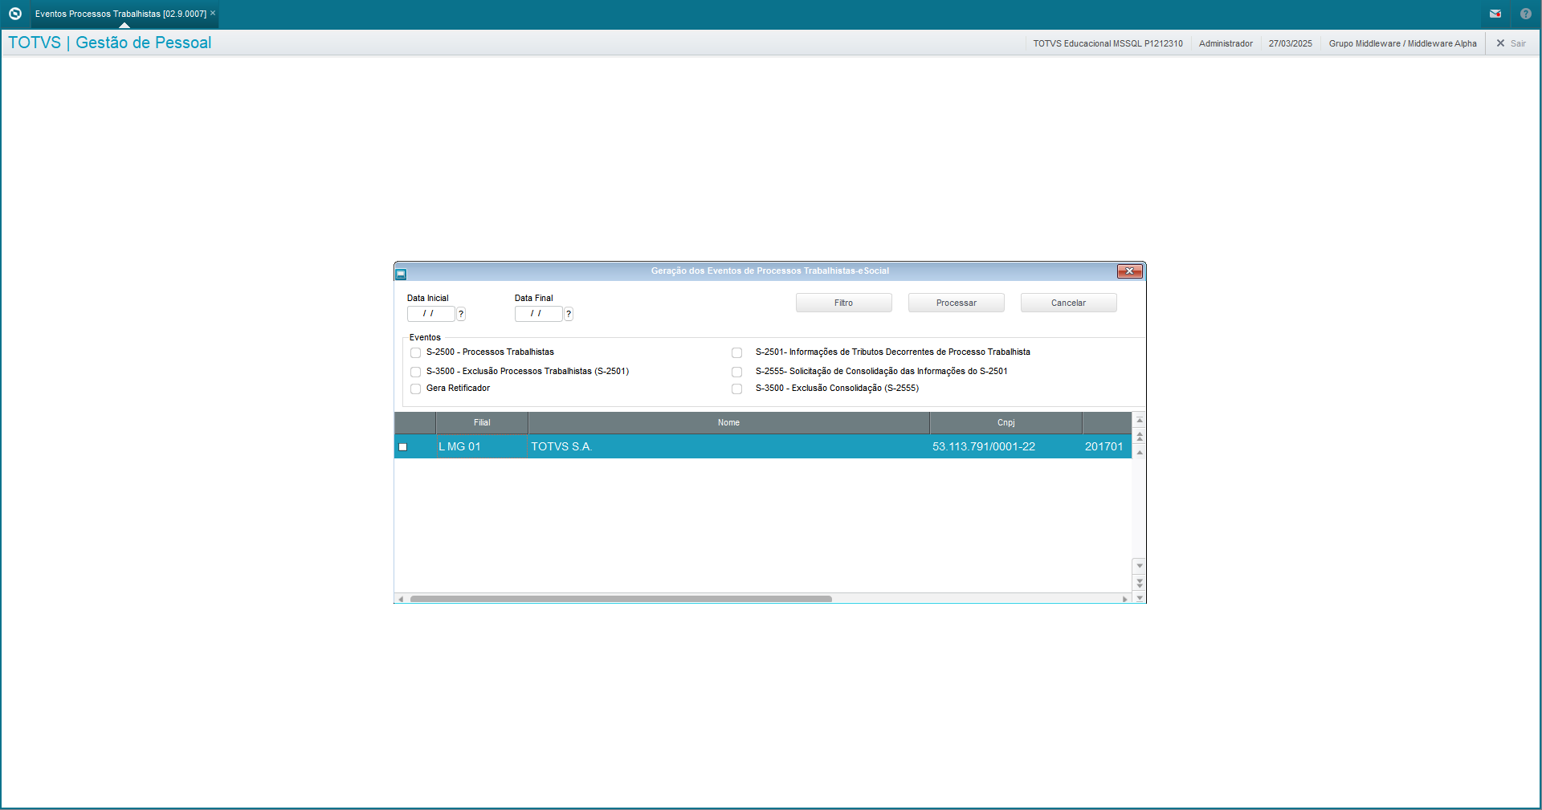
Task: Check S-3500 - Exclusão Processos Trabalhistas (S-2501)
Action: click(x=415, y=372)
